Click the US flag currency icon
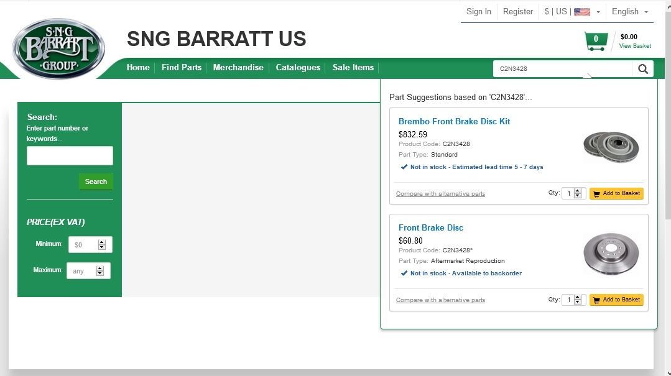 (x=581, y=12)
